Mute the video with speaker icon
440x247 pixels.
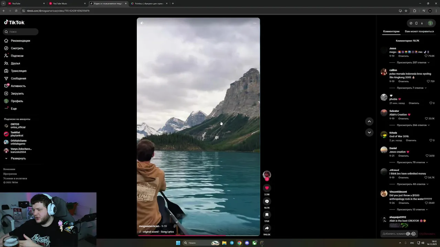142,23
